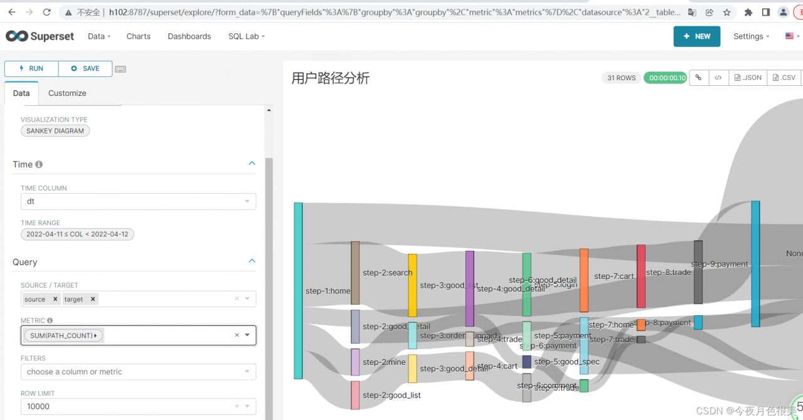Screen dimensions: 803x420
Task: Collapse the Query section
Action: (252, 261)
